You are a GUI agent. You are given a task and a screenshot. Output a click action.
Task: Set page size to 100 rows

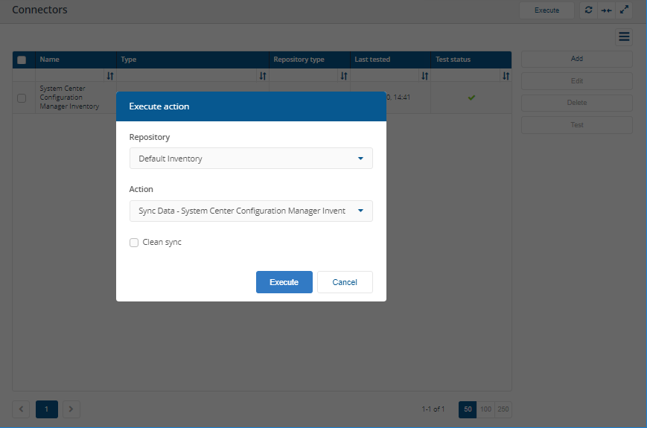point(485,409)
